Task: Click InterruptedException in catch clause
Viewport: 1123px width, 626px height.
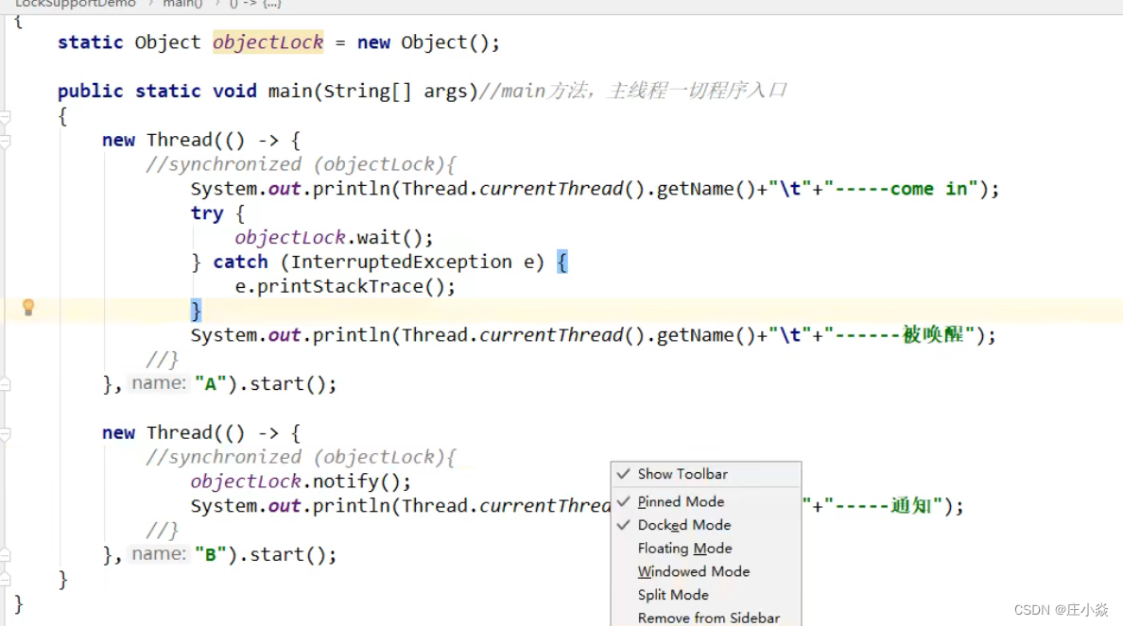Action: click(x=401, y=262)
